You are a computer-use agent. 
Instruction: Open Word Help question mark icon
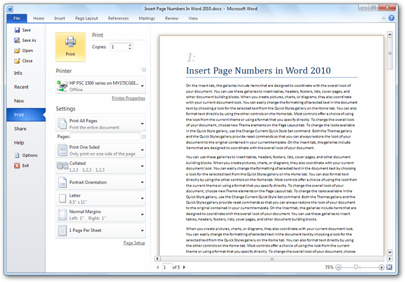[391, 18]
